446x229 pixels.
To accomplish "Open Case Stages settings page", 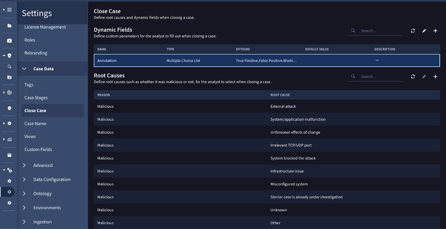I will point(36,98).
